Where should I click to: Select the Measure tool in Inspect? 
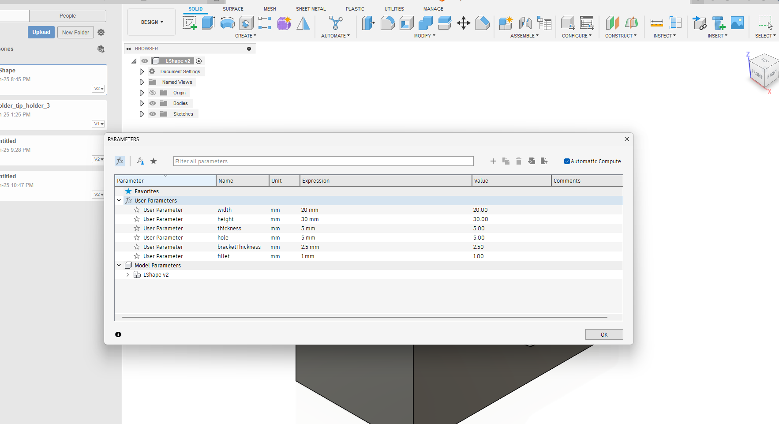656,23
